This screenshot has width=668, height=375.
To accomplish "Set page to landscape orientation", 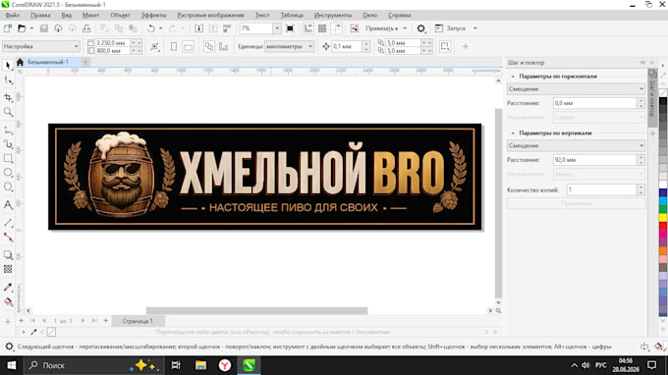I will coord(188,46).
